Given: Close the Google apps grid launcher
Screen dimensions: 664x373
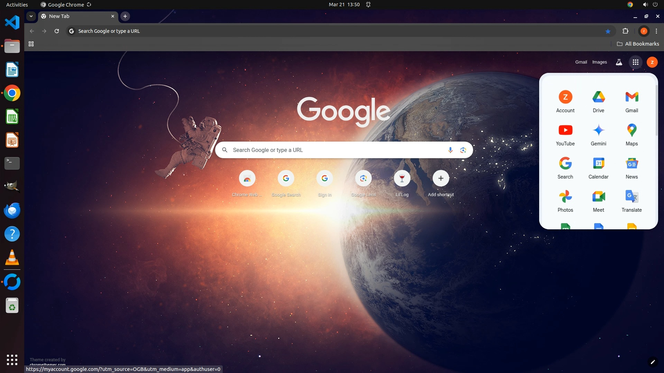Looking at the screenshot, I should tap(635, 62).
